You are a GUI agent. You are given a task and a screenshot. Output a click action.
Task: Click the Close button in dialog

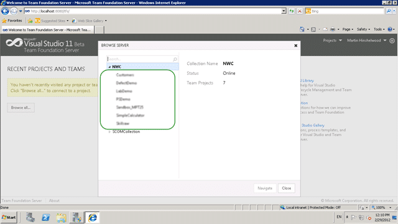click(286, 188)
